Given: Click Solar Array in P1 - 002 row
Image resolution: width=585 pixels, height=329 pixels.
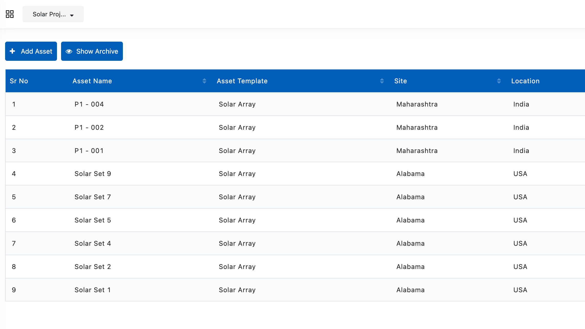Looking at the screenshot, I should (x=237, y=127).
